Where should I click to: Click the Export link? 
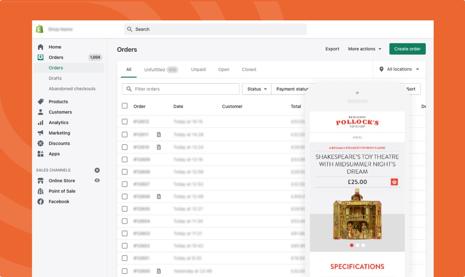tap(332, 49)
